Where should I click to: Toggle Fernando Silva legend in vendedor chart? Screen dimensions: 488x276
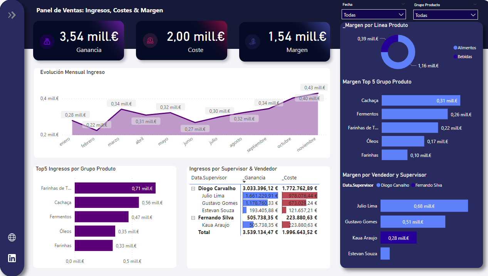point(428,185)
